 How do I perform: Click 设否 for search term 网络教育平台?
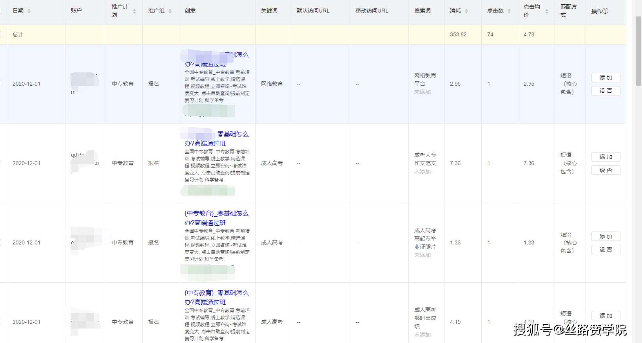pyautogui.click(x=606, y=91)
